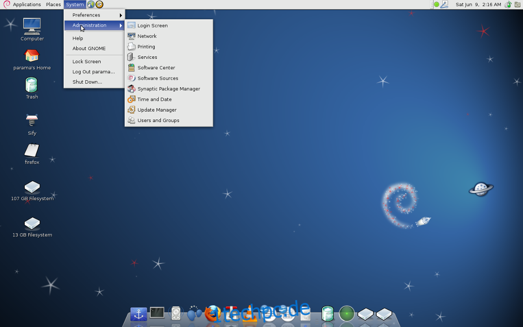Open the speaker music player dock icon

(x=176, y=313)
